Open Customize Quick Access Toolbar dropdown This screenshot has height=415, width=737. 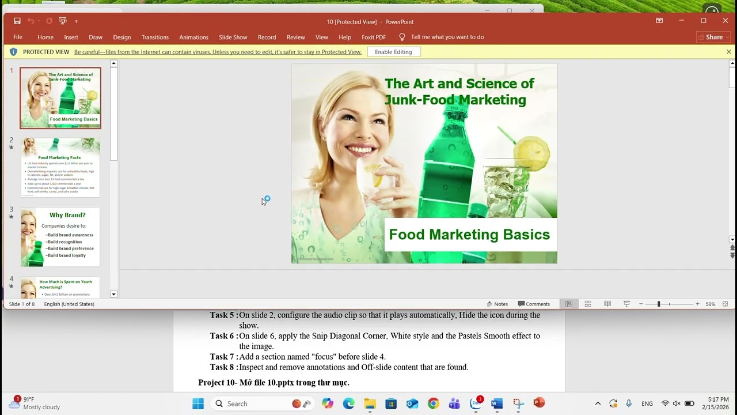click(x=76, y=21)
